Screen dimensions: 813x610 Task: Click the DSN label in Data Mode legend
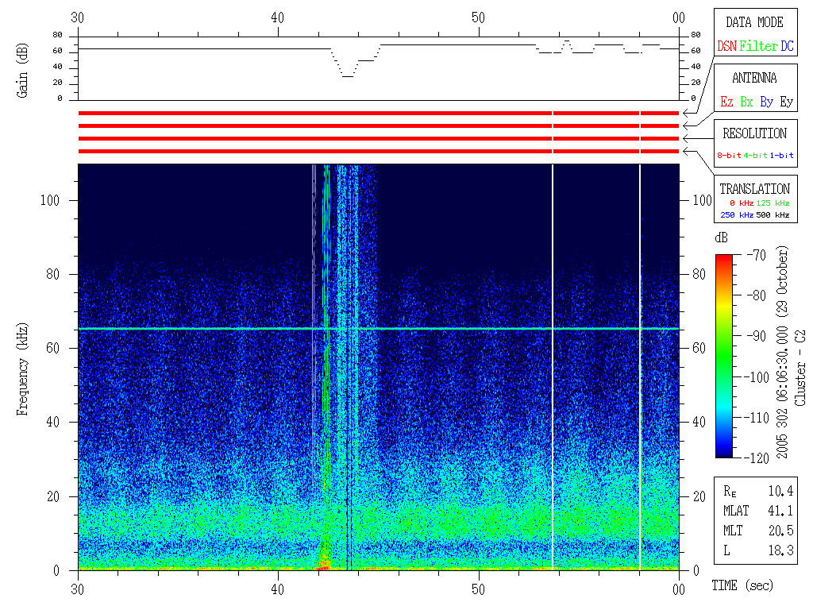(726, 46)
